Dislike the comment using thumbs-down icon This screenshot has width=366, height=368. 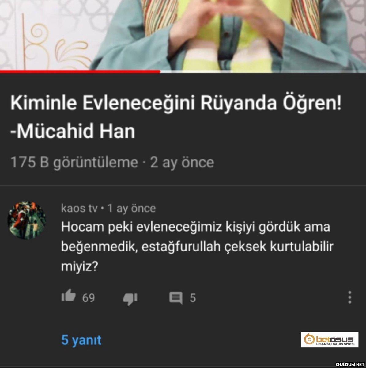130,298
